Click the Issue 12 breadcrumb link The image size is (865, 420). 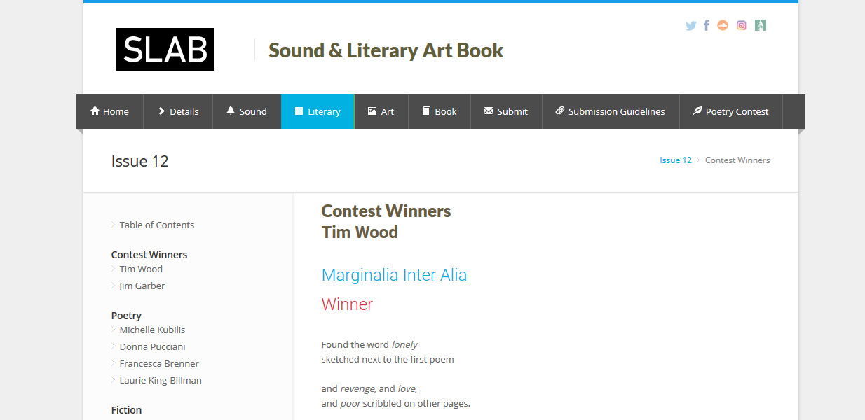coord(676,160)
